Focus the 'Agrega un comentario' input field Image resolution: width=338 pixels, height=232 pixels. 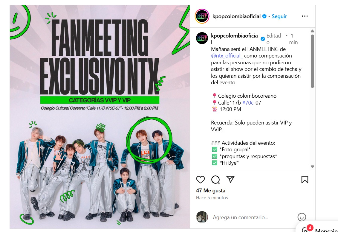pyautogui.click(x=253, y=217)
